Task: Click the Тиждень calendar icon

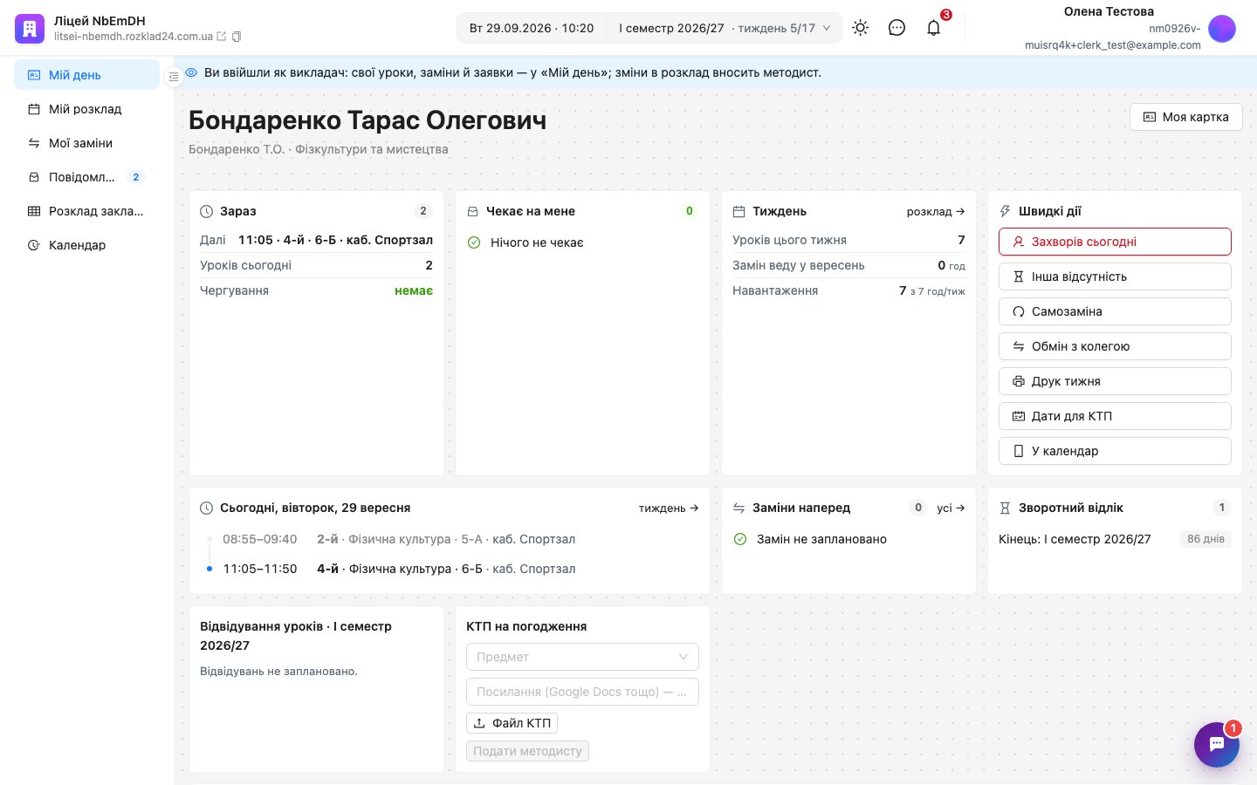Action: point(739,211)
